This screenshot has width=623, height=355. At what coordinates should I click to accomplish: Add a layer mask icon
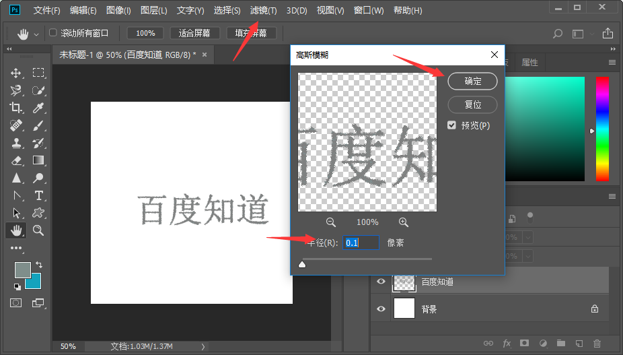point(525,343)
